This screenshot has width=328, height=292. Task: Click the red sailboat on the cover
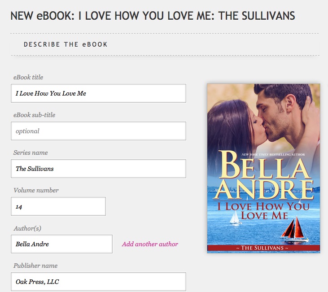(294, 230)
